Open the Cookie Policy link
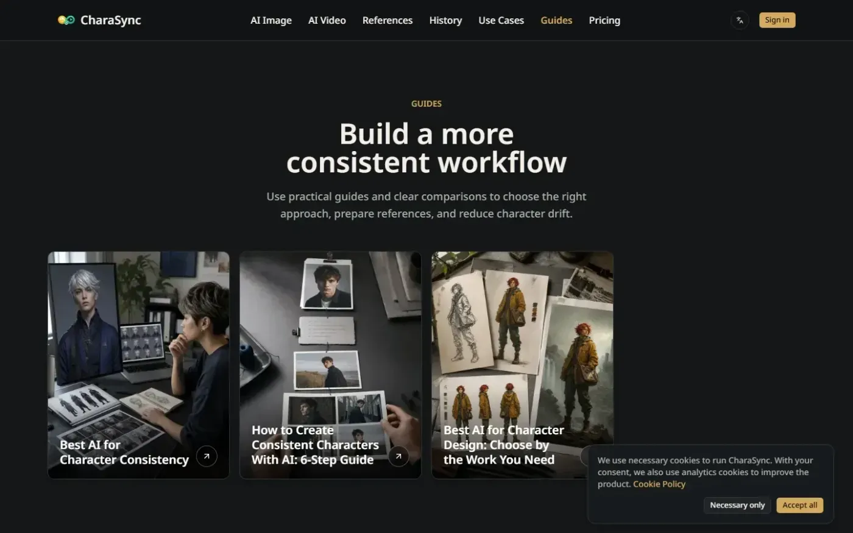This screenshot has width=853, height=533. pyautogui.click(x=659, y=484)
